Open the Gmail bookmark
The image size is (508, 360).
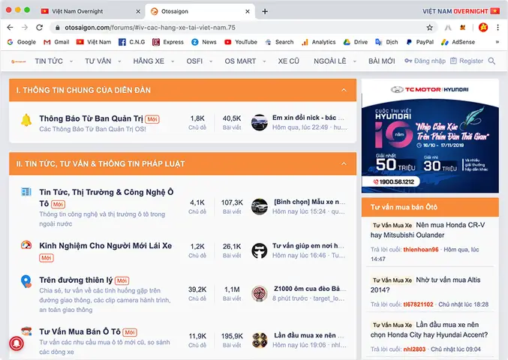[x=56, y=42]
